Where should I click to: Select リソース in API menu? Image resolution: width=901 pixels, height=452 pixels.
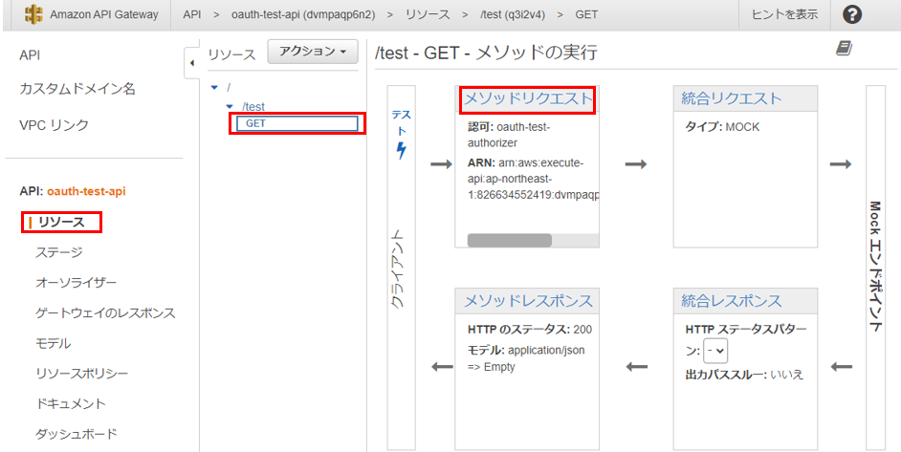point(61,223)
